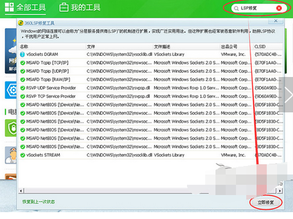Click the green check for RSVP UDP Service Provider
This screenshot has height=219, width=293.
click(x=23, y=88)
